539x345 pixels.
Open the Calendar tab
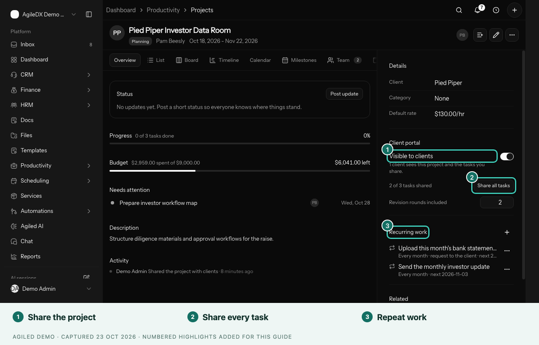[x=260, y=60]
